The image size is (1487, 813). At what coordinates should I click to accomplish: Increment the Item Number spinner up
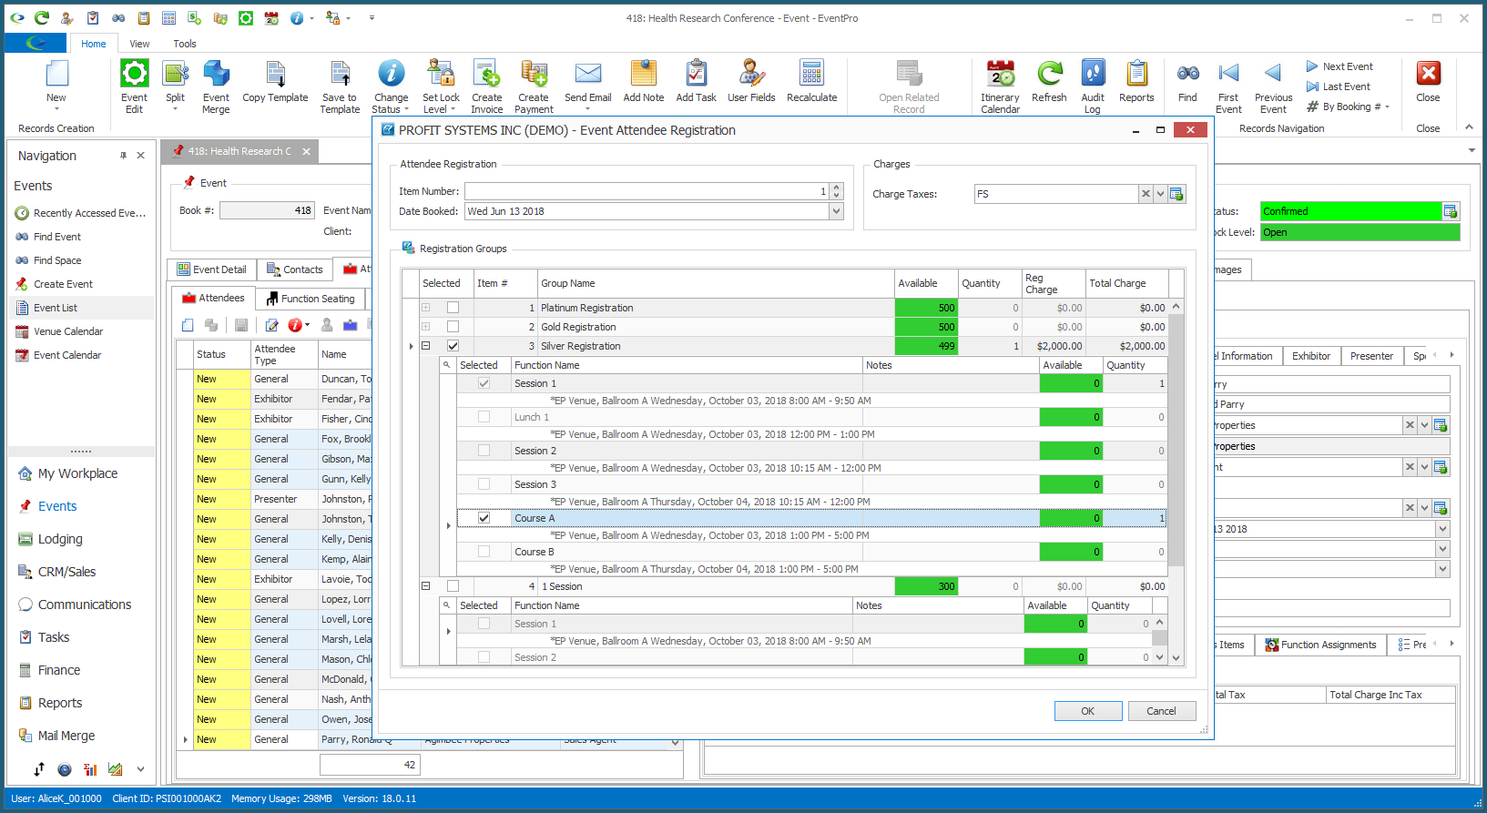click(x=837, y=188)
